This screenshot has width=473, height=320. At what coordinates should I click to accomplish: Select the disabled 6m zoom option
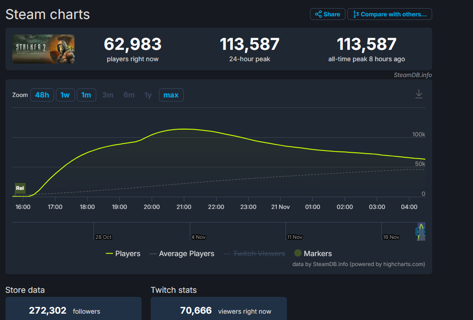(x=129, y=95)
